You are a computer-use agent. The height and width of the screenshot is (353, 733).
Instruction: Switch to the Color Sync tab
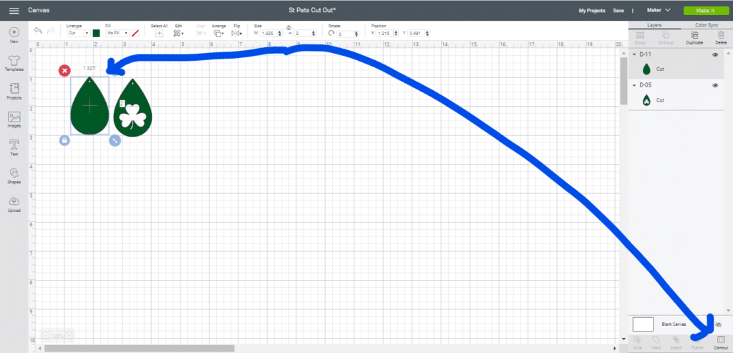coord(706,25)
